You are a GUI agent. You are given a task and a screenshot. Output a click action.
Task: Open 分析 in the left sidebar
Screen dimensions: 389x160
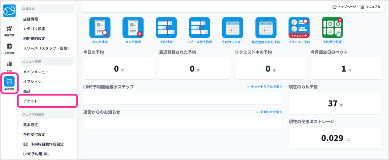pyautogui.click(x=9, y=66)
